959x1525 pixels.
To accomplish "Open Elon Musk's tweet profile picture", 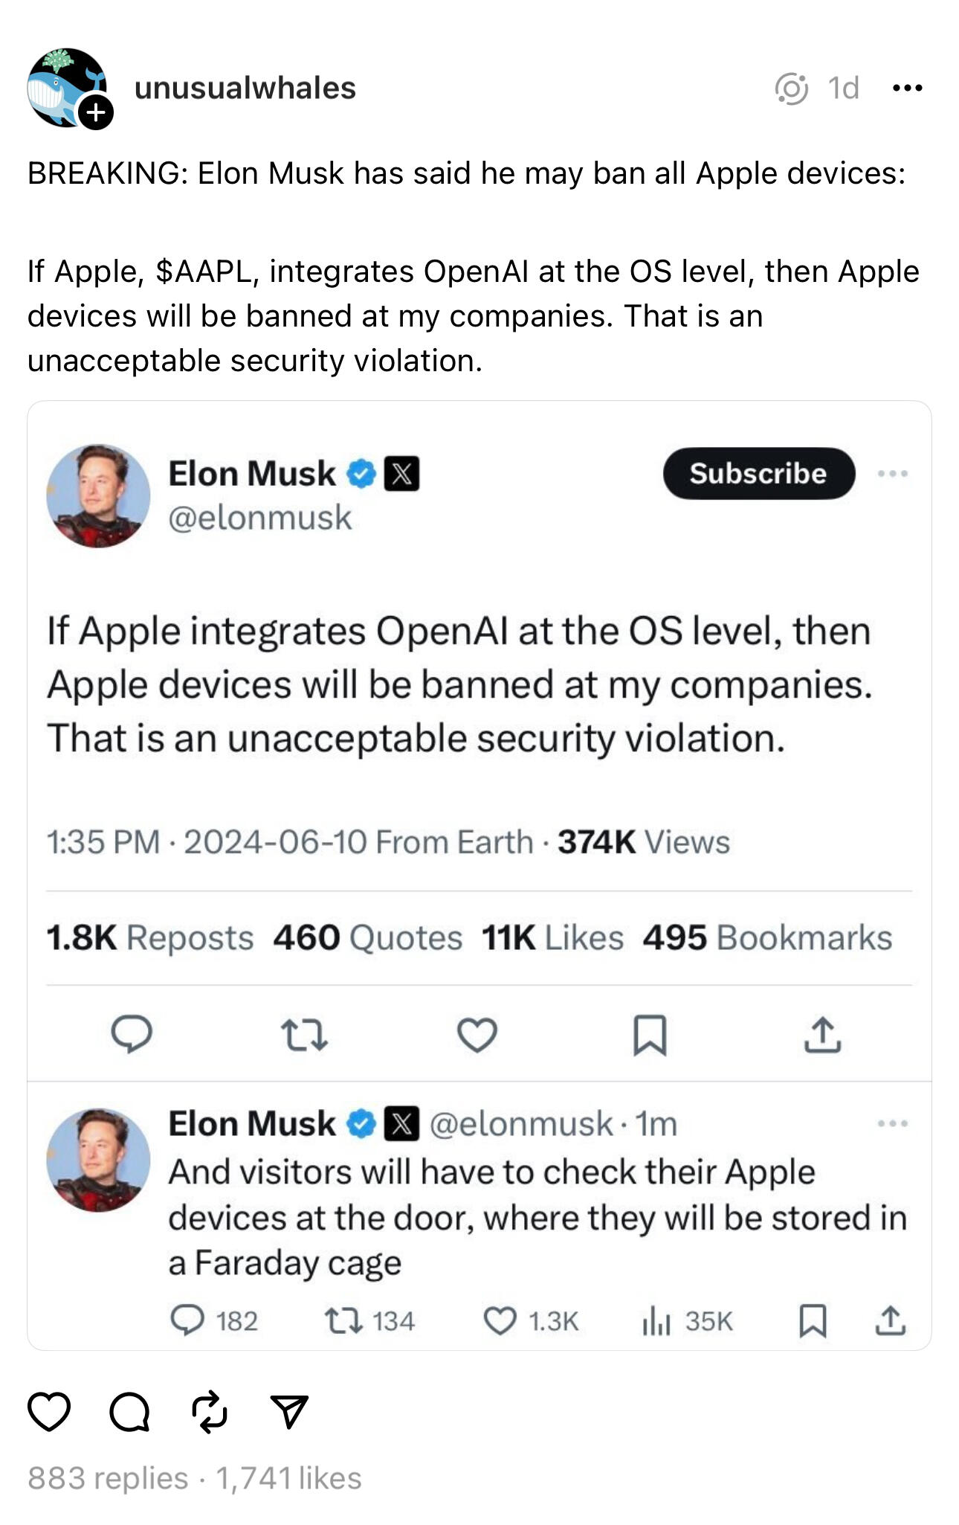I will [98, 496].
